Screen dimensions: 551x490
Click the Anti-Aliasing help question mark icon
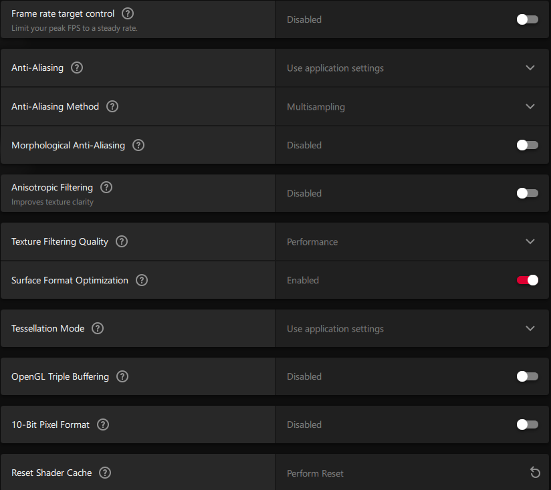(77, 68)
